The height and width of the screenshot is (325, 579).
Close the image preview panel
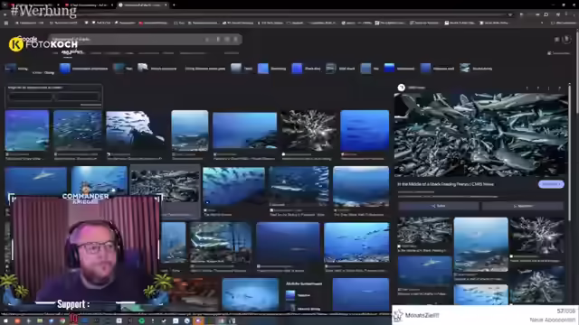tap(559, 88)
